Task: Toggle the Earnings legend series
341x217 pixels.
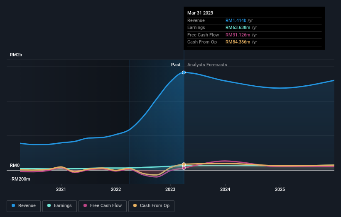Action: 59,206
